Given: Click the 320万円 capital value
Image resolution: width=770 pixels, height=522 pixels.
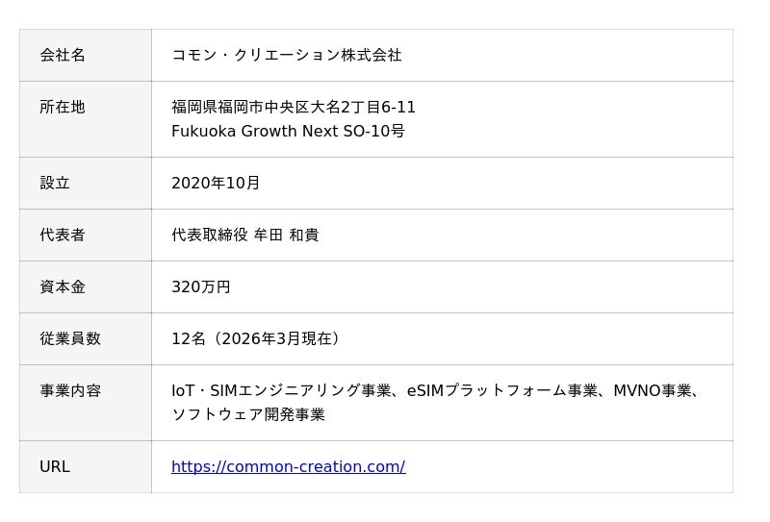Looking at the screenshot, I should click(200, 287).
